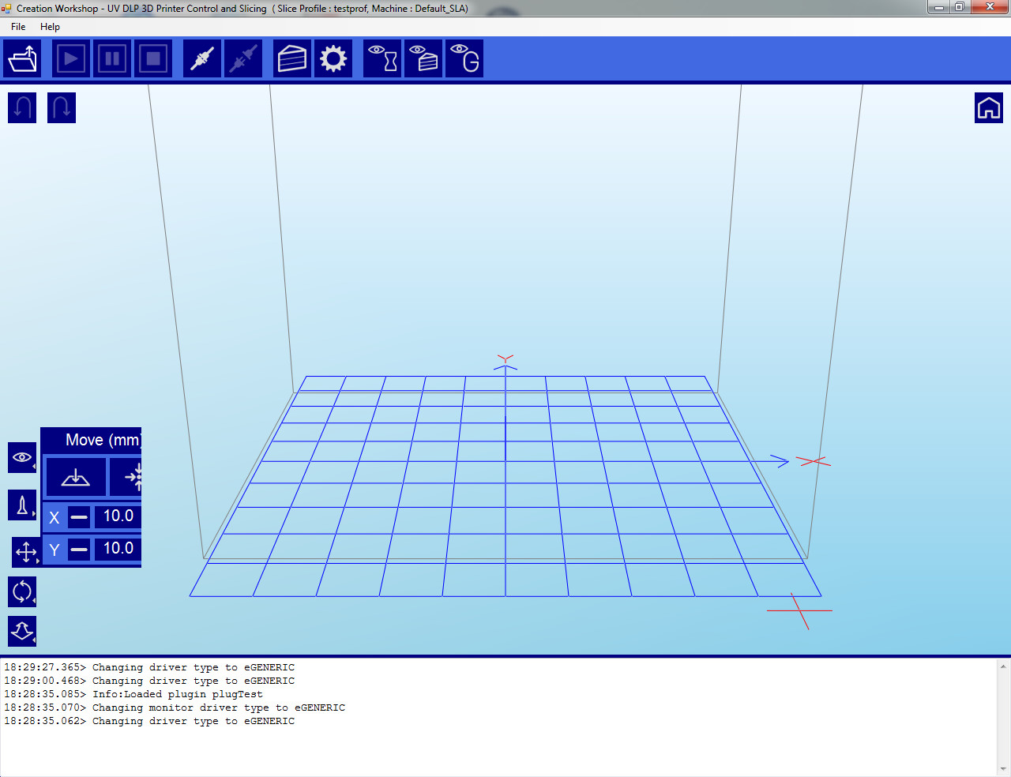Pause the current print job

(112, 58)
